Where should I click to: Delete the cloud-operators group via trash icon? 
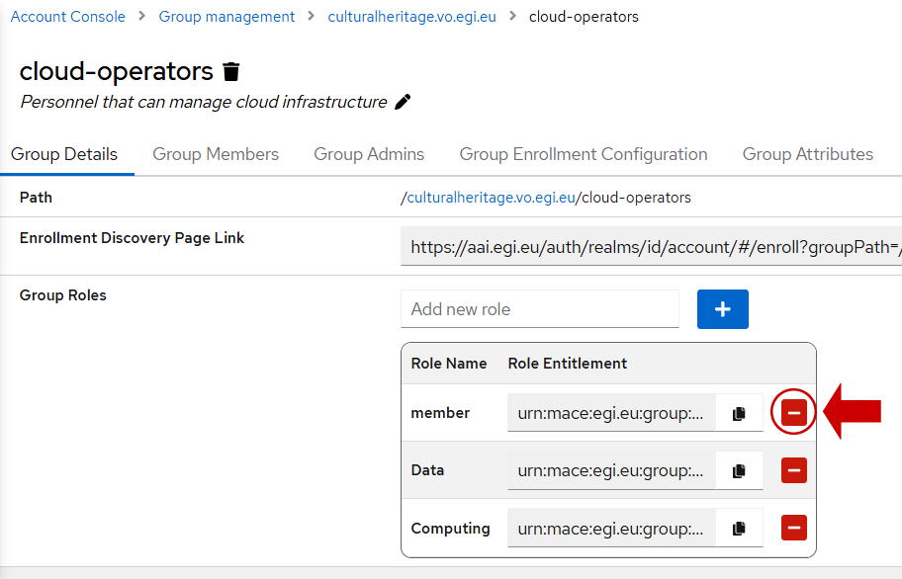point(231,72)
